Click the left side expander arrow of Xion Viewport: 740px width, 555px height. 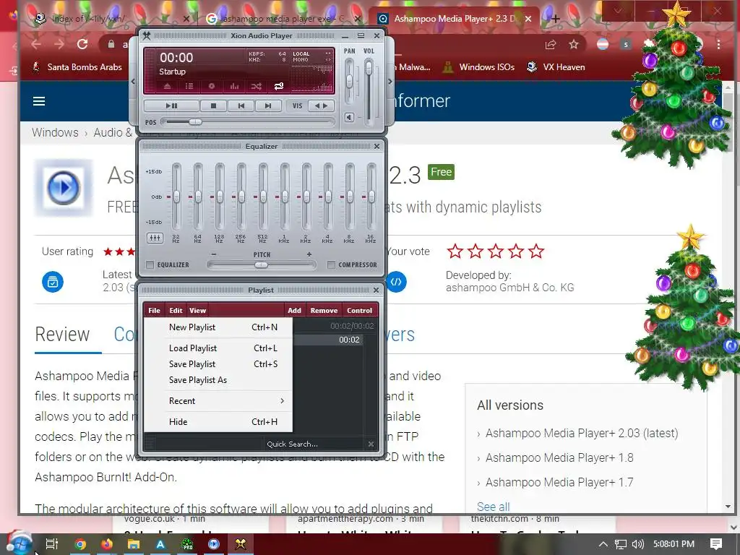pos(133,81)
